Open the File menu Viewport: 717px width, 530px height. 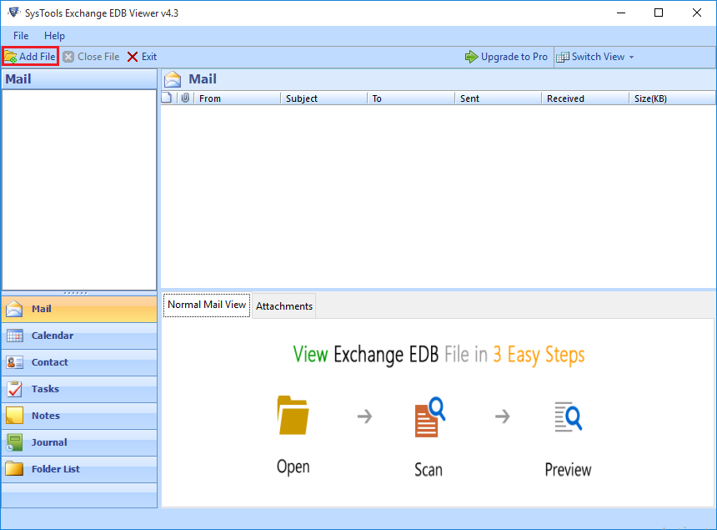(x=21, y=36)
